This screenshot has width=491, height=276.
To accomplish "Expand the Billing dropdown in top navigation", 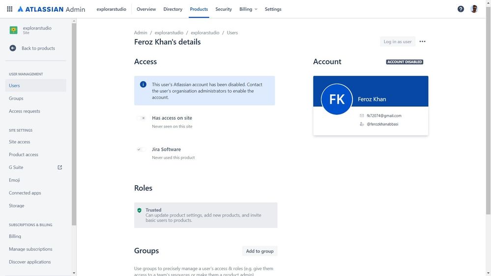I will (x=248, y=9).
